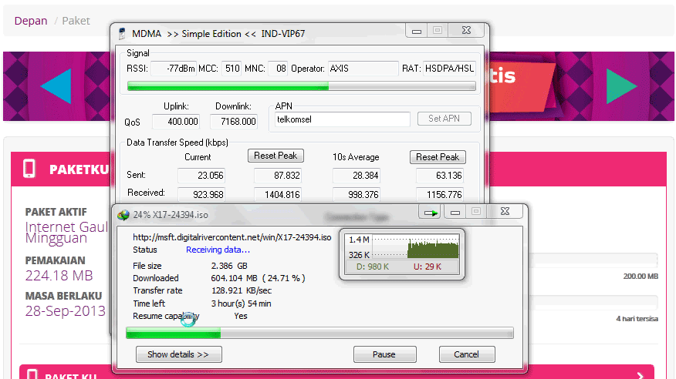Click the Received average peak 1156.776

pos(439,194)
